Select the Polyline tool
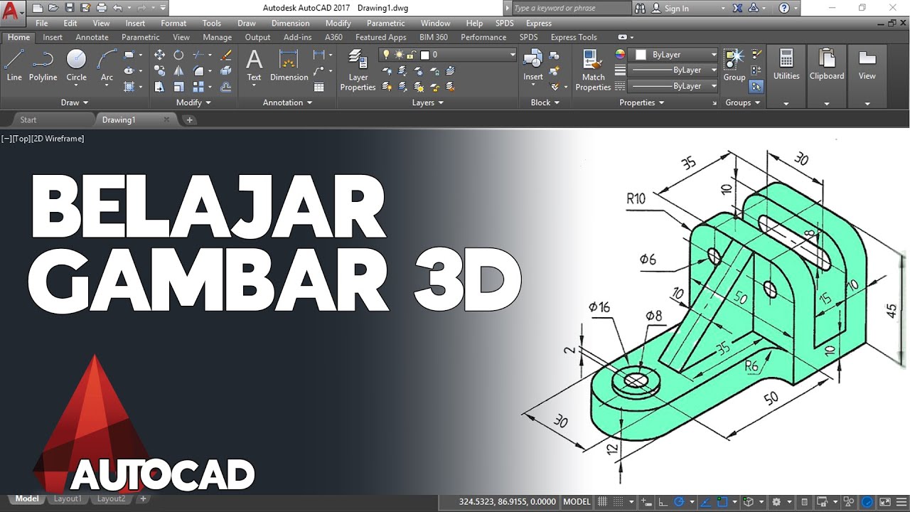This screenshot has width=910, height=512. (x=43, y=65)
